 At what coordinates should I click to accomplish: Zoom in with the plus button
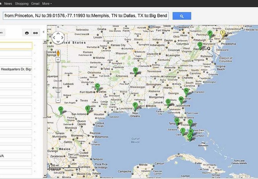tap(58, 60)
